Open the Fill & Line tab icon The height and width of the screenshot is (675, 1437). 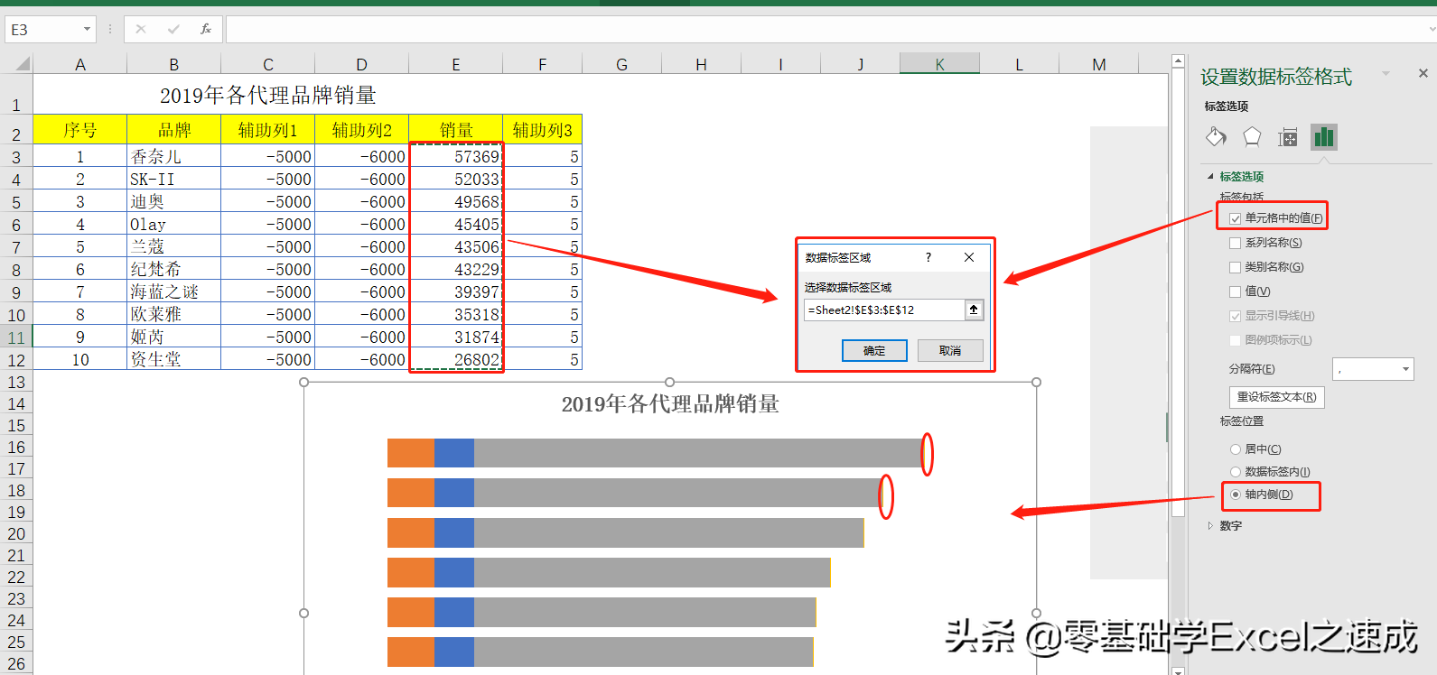point(1216,137)
